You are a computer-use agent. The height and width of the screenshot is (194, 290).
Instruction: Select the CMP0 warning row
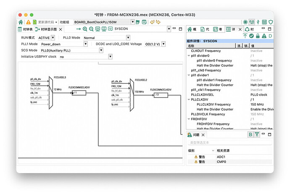230,162
